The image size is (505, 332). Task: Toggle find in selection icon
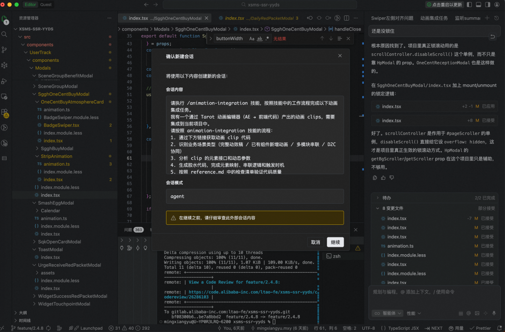coord(339,38)
